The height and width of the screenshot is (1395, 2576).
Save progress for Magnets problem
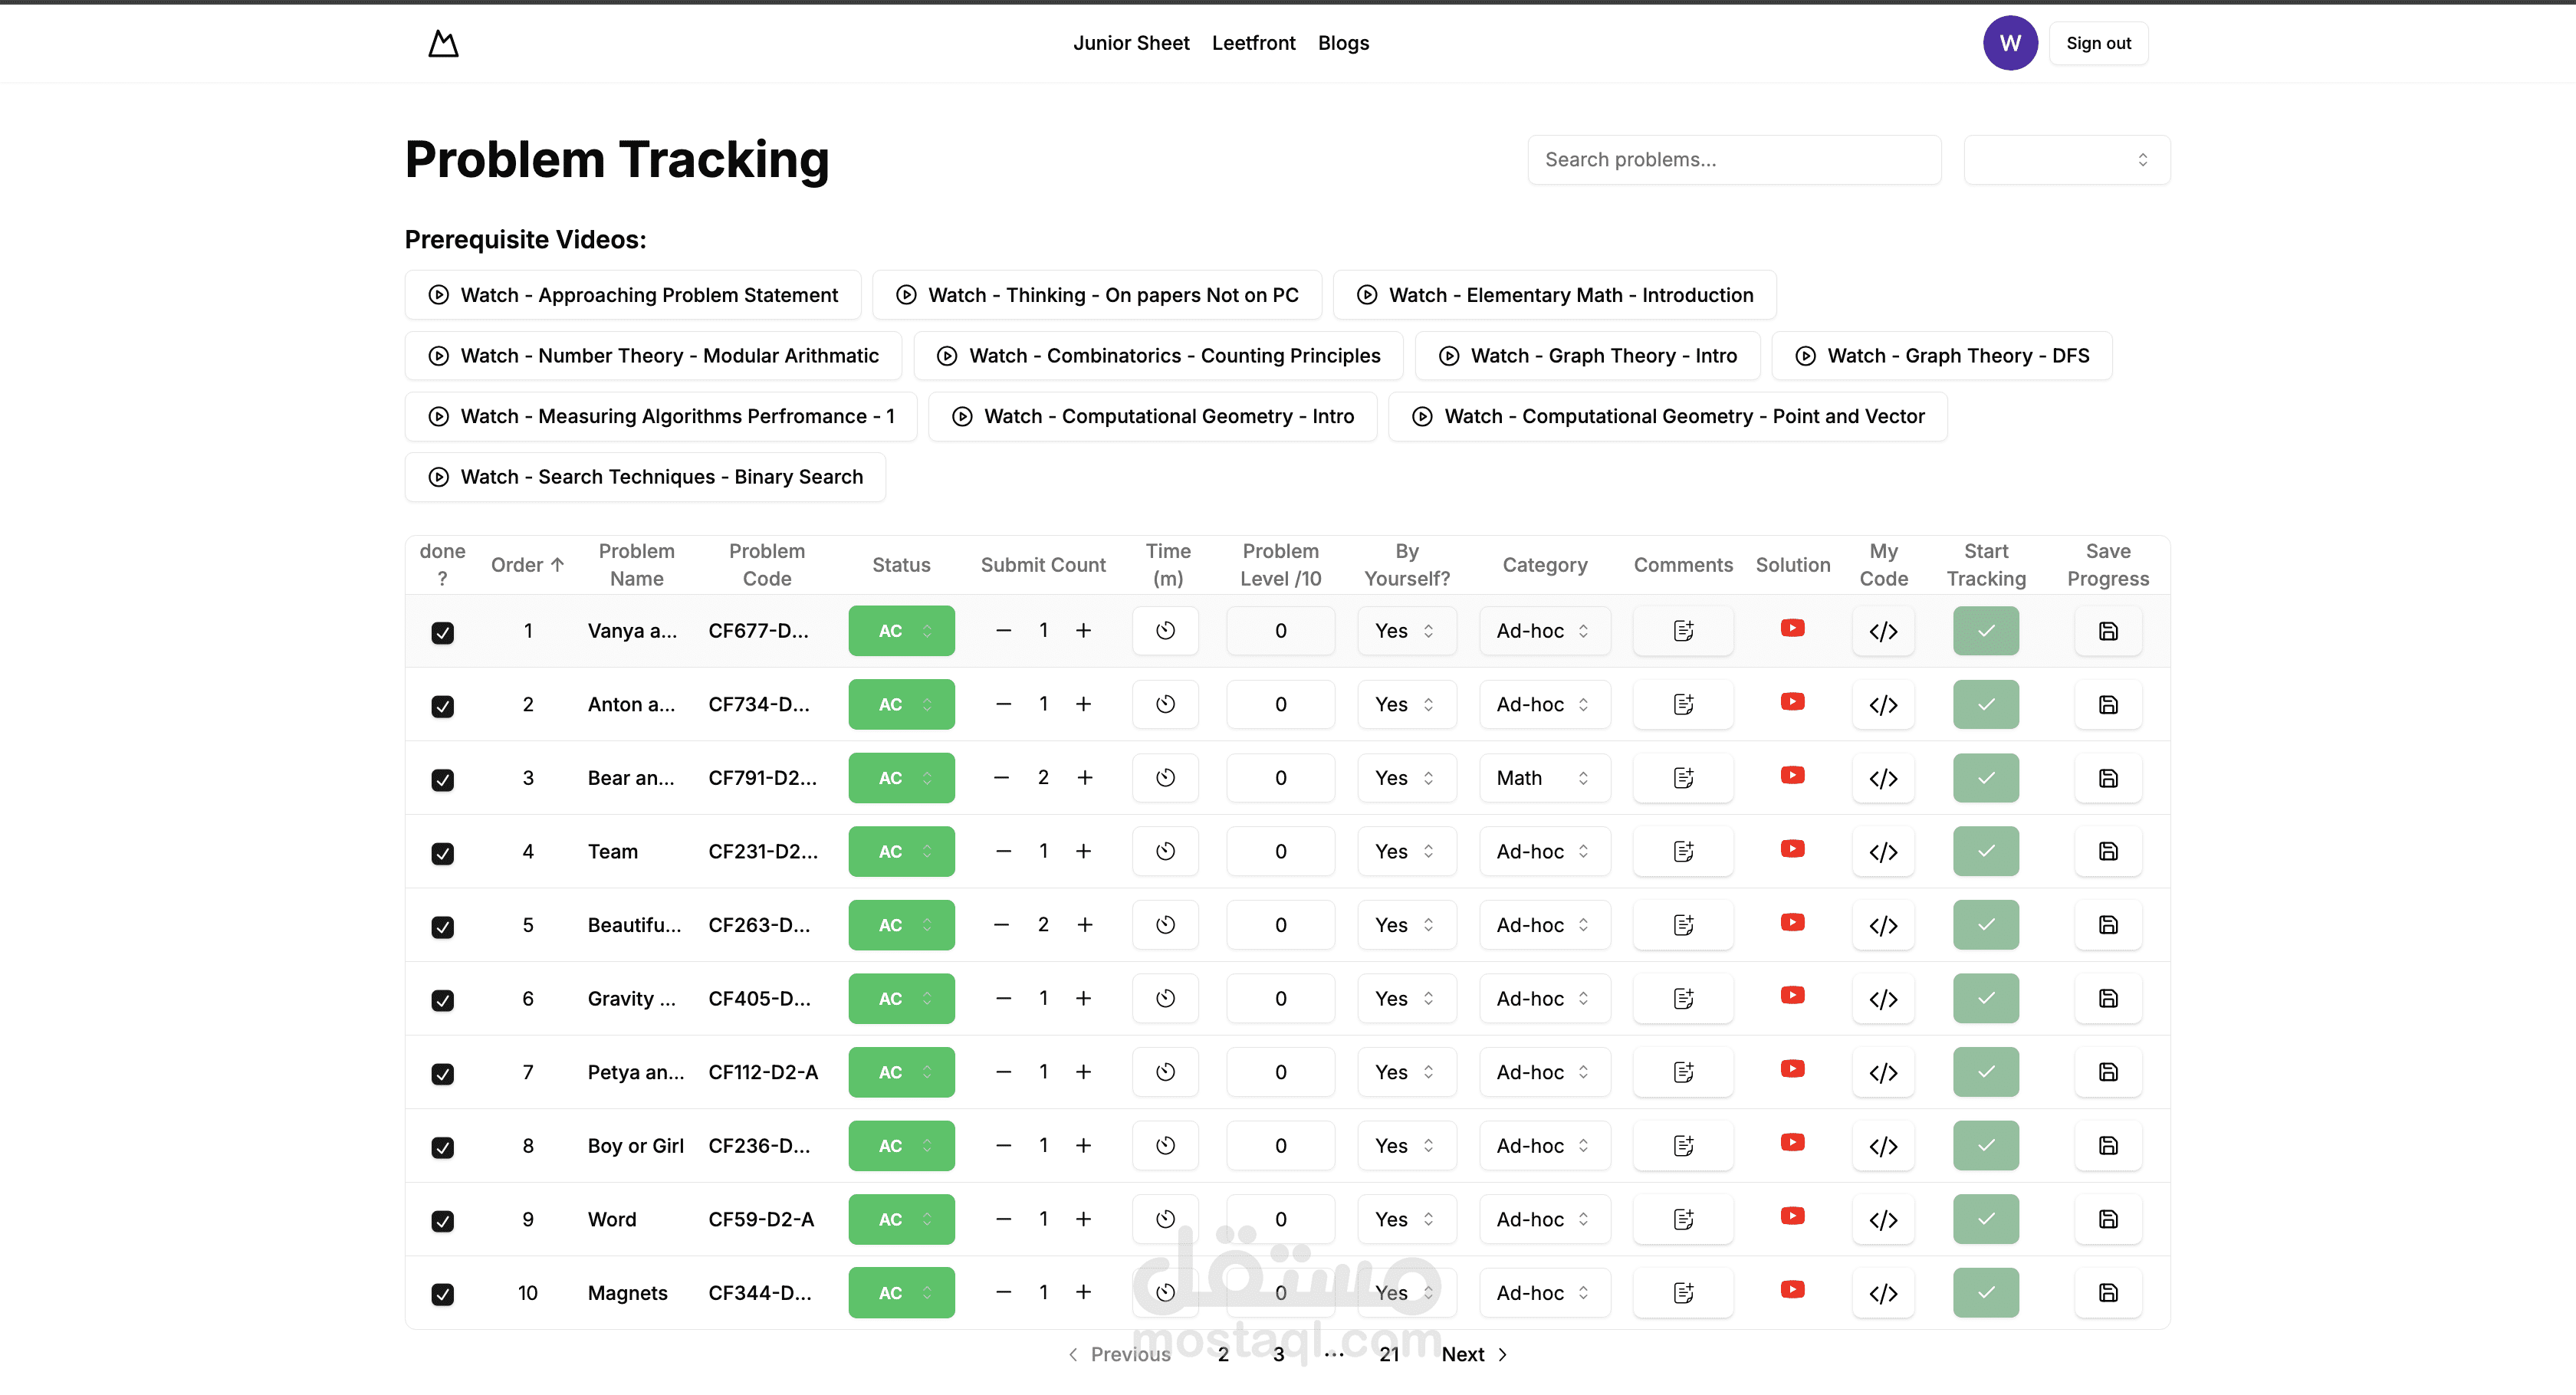[2108, 1293]
